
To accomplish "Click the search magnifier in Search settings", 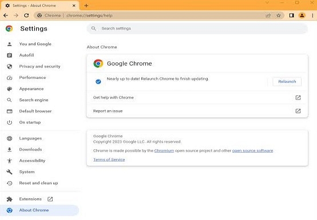I will point(93,29).
